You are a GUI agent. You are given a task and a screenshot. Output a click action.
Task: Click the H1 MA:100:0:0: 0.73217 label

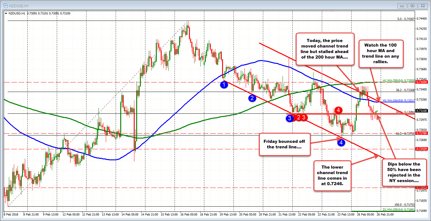(x=399, y=100)
